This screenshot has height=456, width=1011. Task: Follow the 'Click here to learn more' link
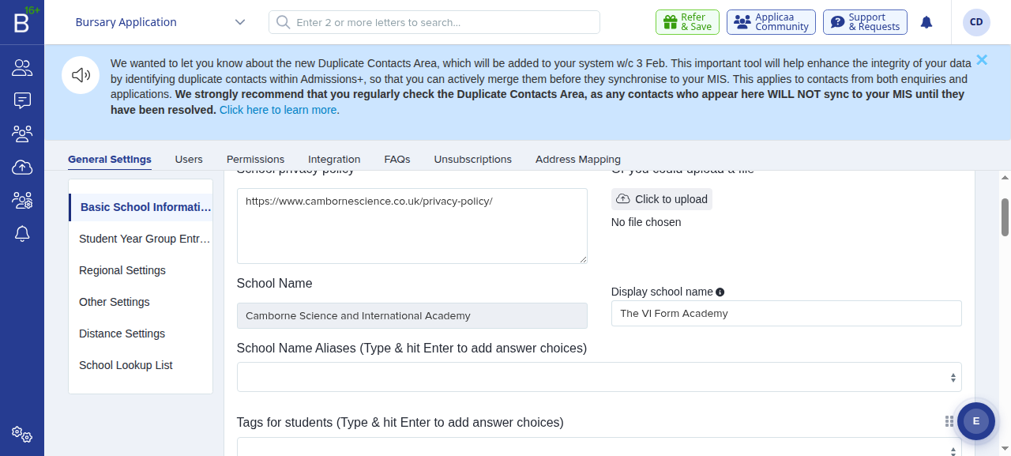[x=278, y=110]
